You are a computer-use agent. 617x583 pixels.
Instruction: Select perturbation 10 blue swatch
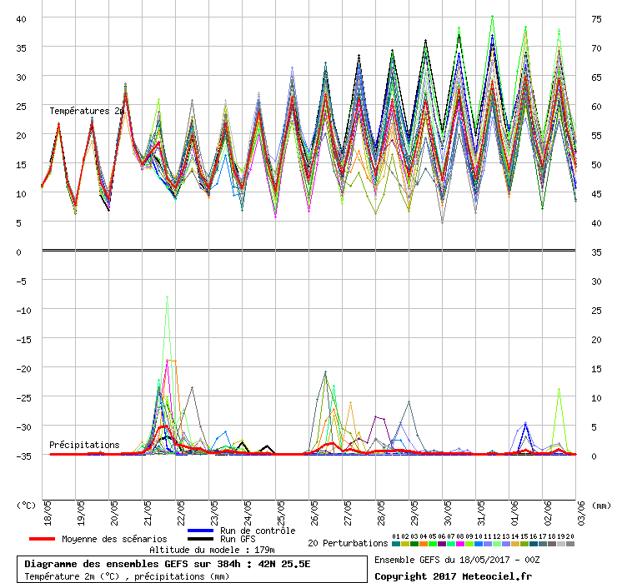[479, 544]
